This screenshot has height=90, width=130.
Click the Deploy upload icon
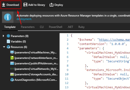(x=51, y=5)
